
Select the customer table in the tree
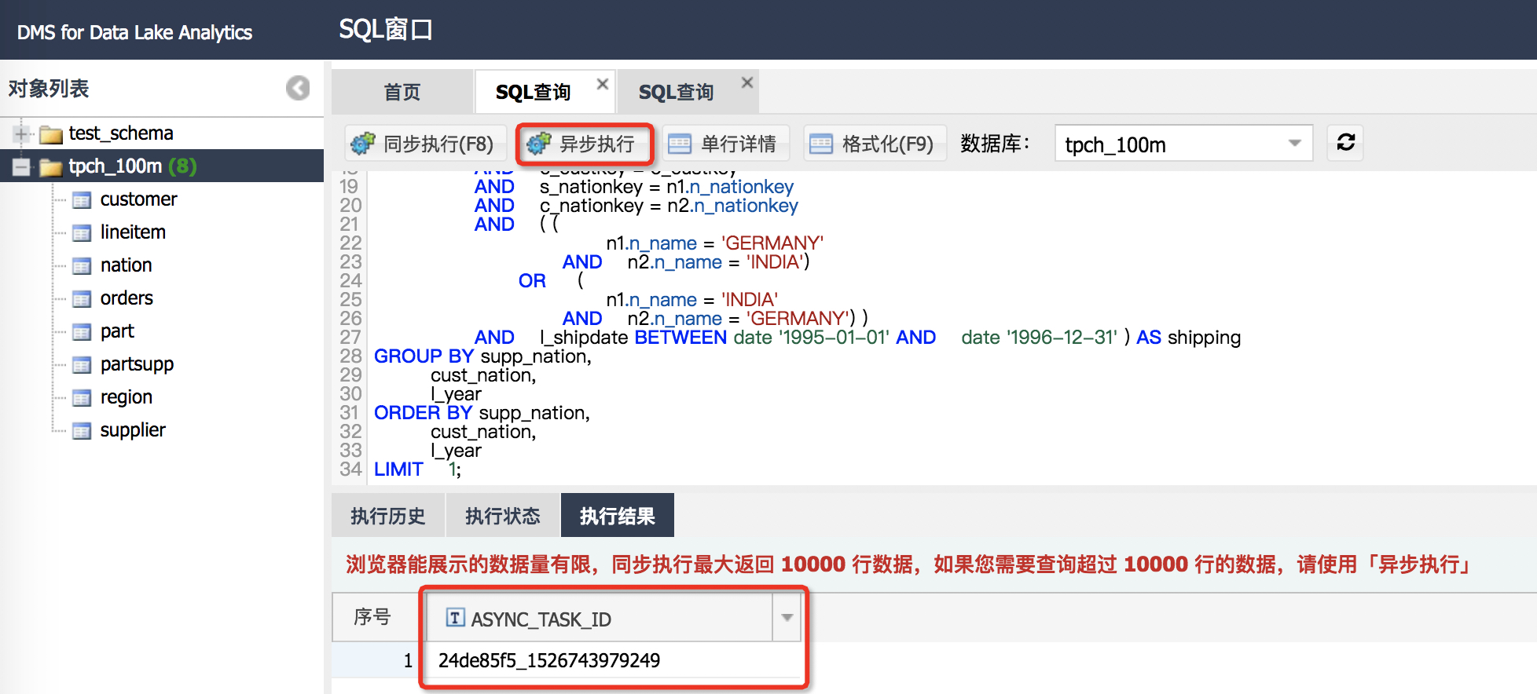[138, 199]
